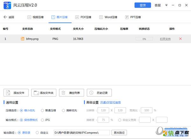The width and height of the screenshot is (191, 139).
Task: Click the 文件格式 column header
Action: coord(55,29)
